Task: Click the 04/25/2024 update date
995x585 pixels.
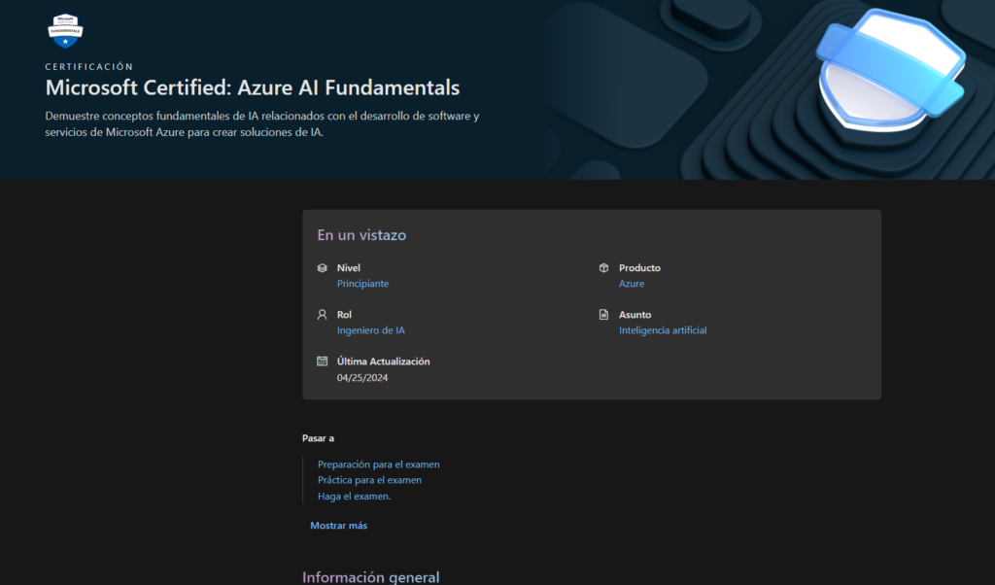Action: [x=361, y=377]
